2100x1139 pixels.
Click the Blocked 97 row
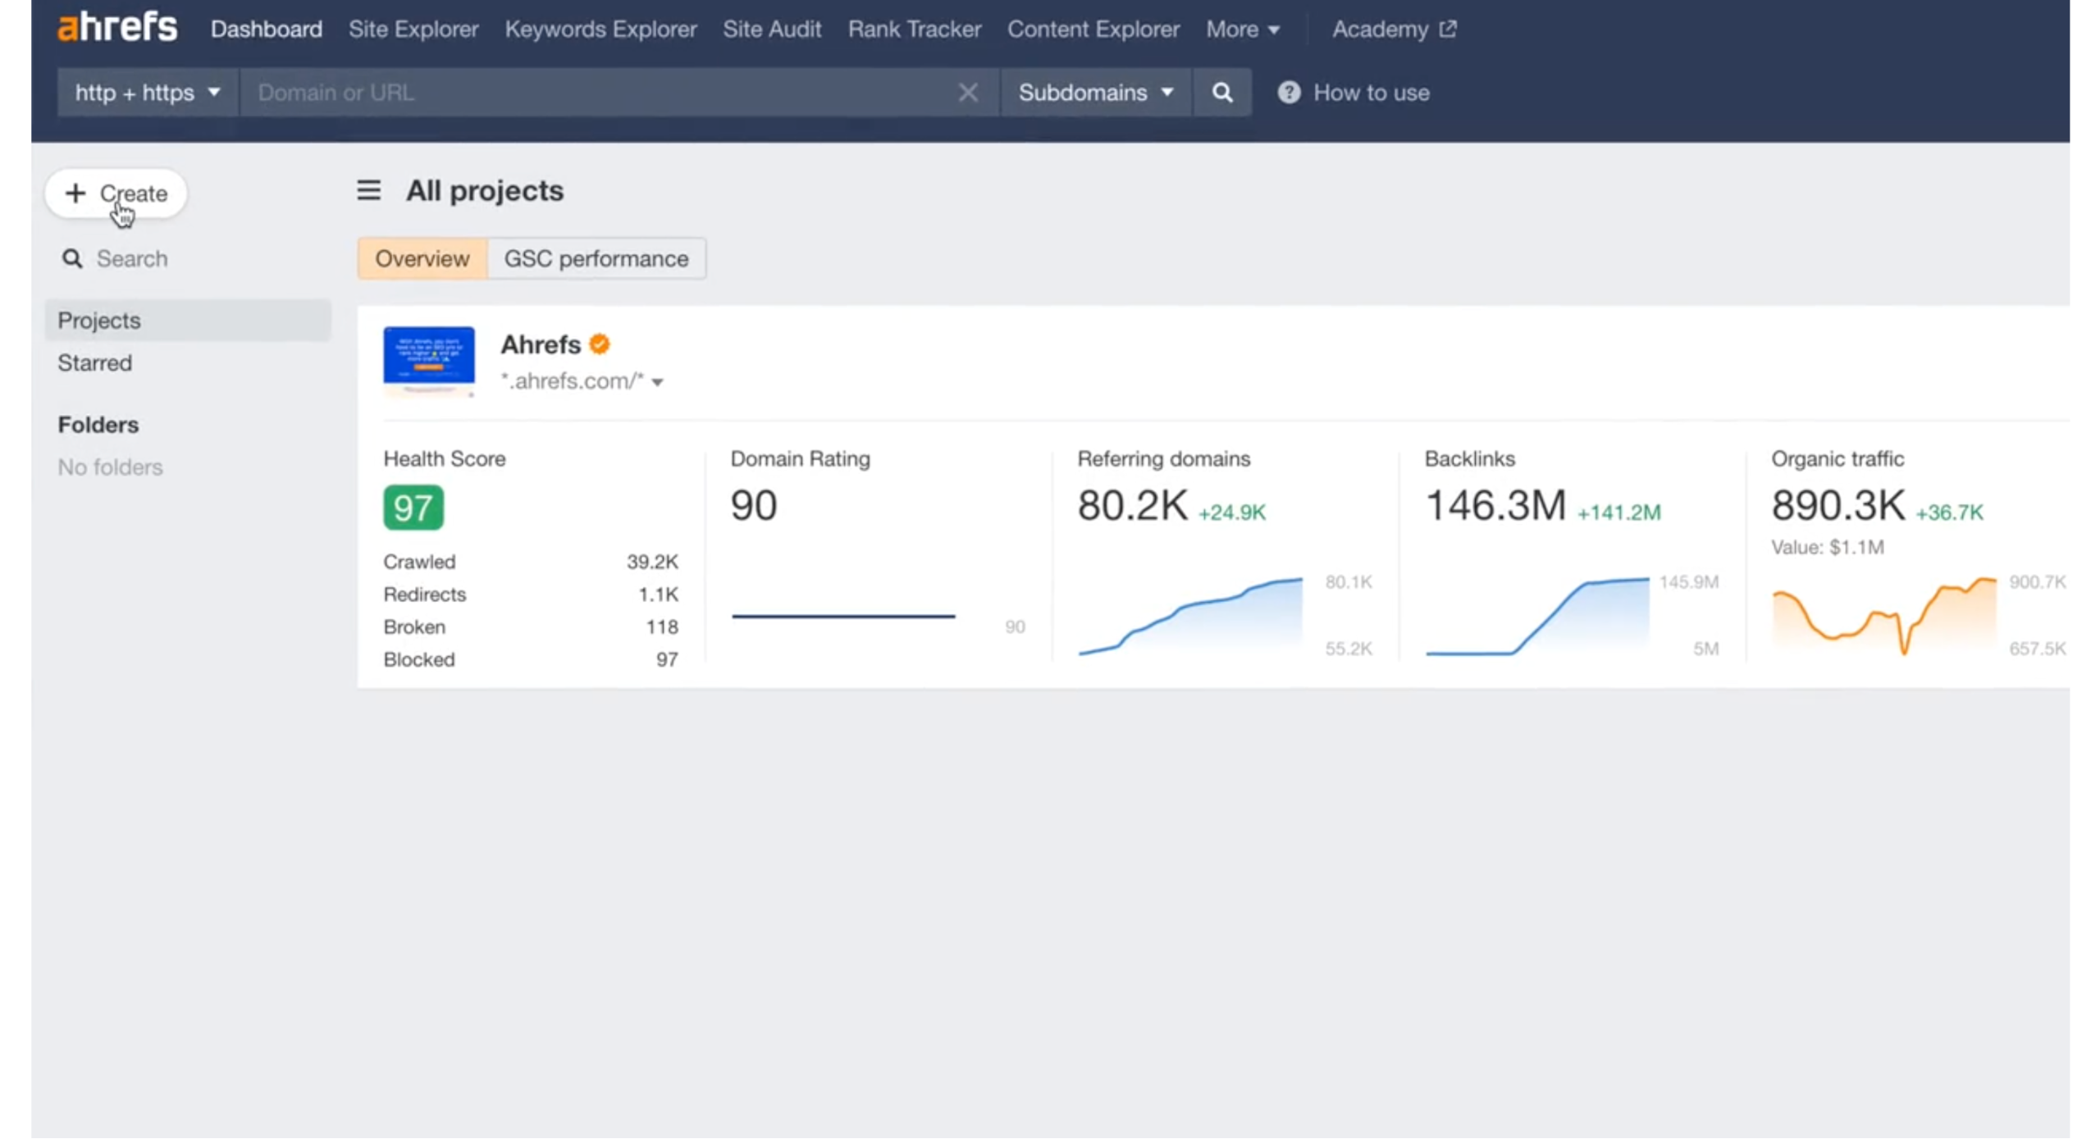pos(531,659)
